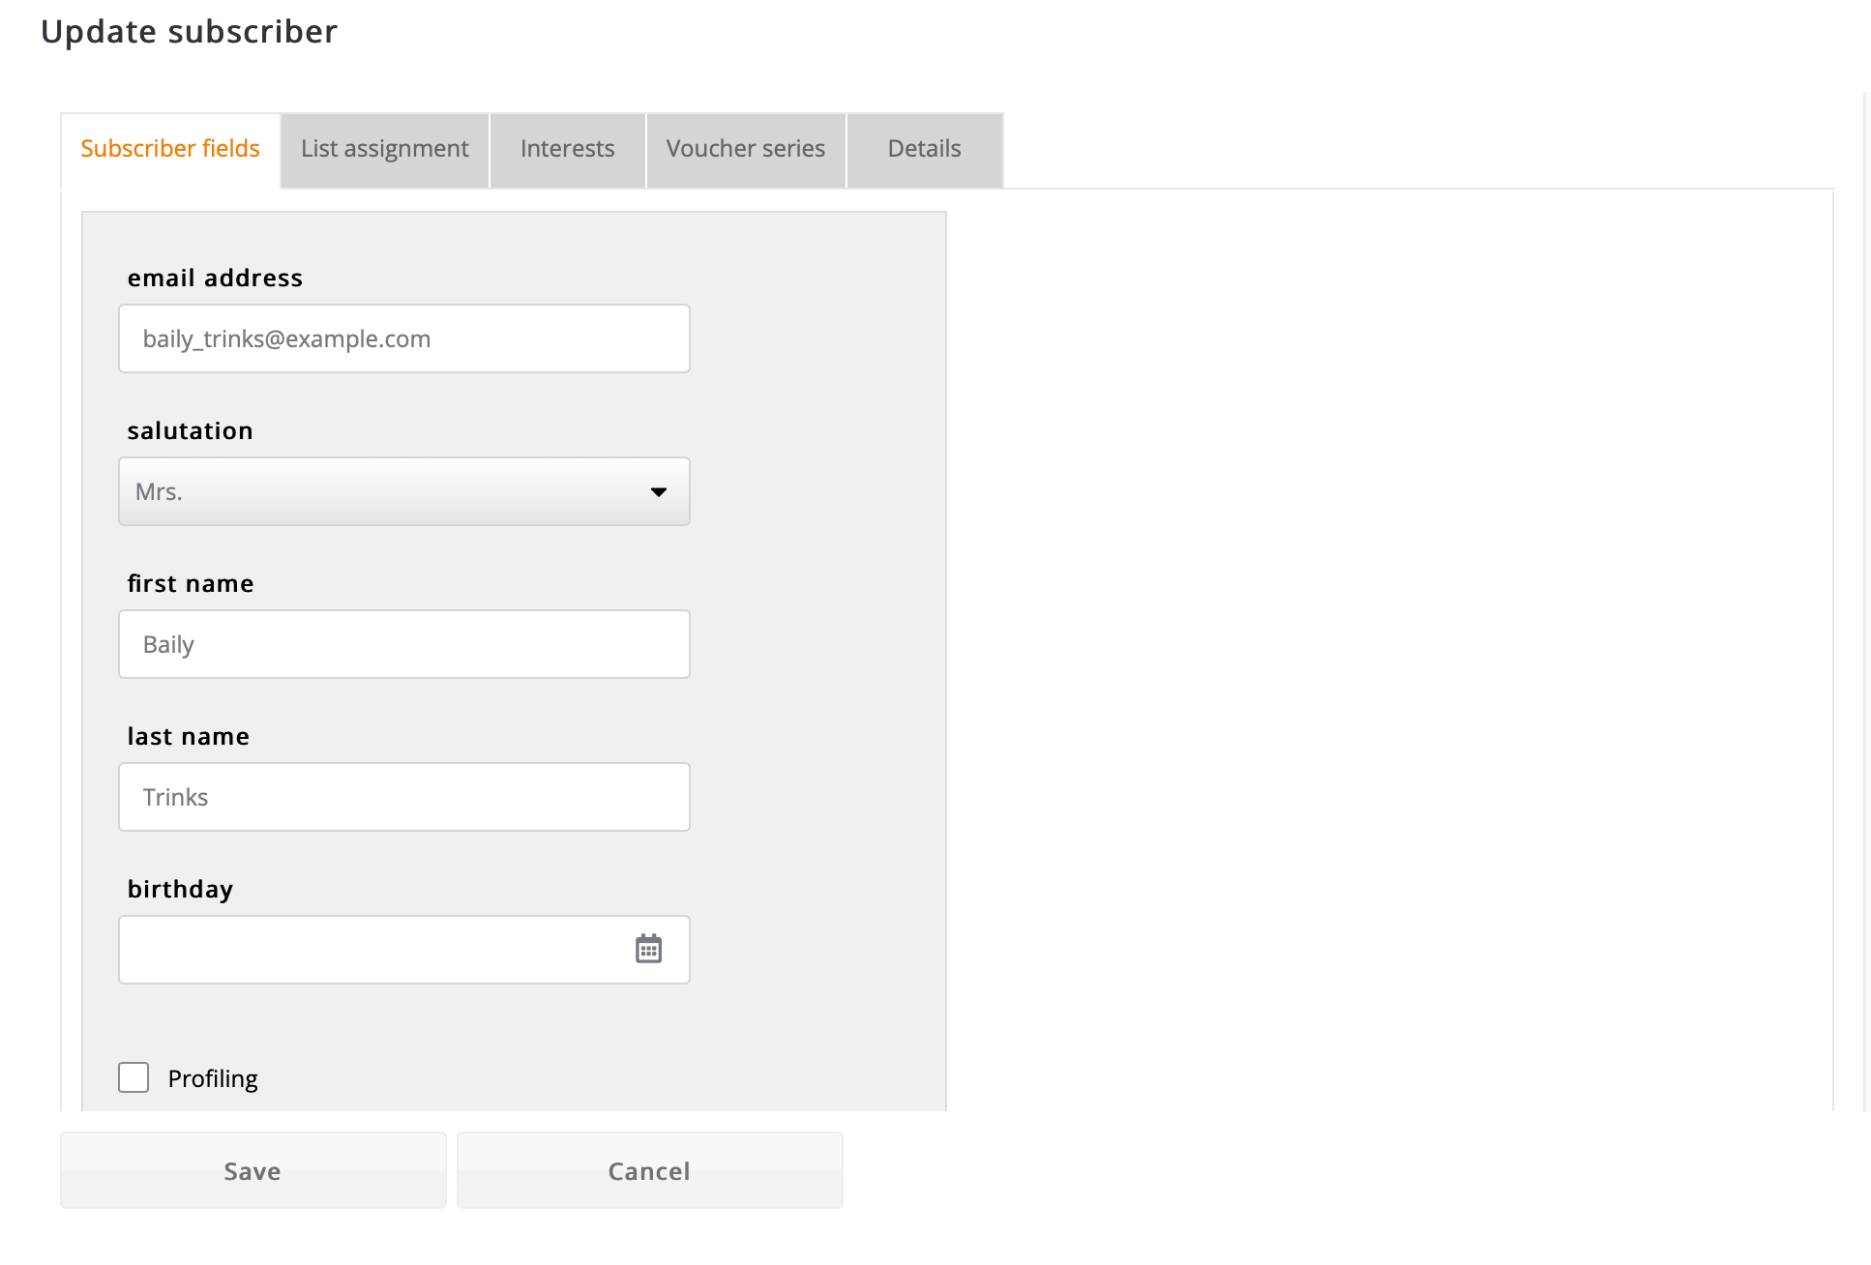Expand the salutation dropdown showing Mrs.
Viewport: 1871px width, 1265px height.
(x=404, y=491)
